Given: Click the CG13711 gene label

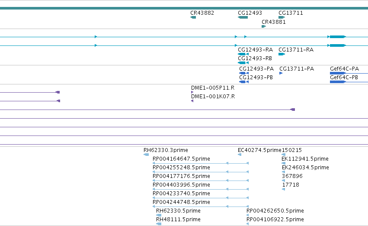Looking at the screenshot, I should [291, 13].
